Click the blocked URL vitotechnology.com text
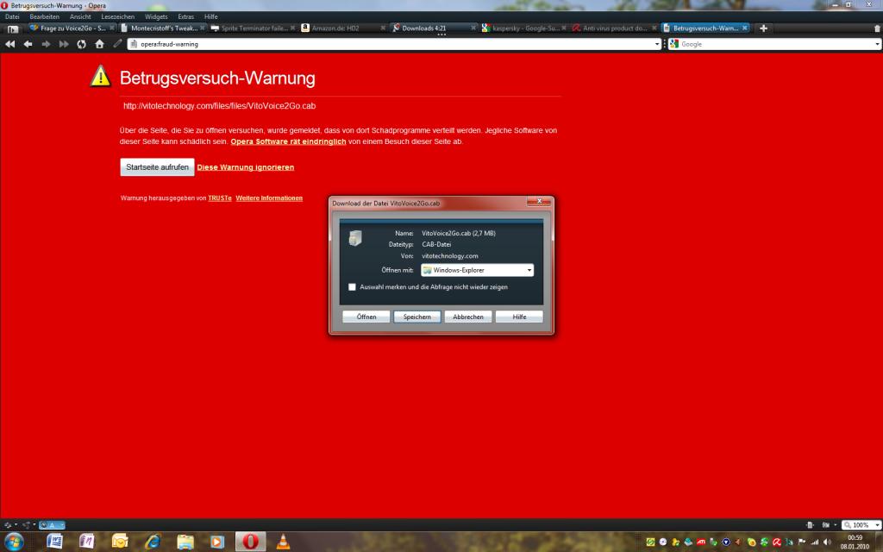 pyautogui.click(x=220, y=106)
